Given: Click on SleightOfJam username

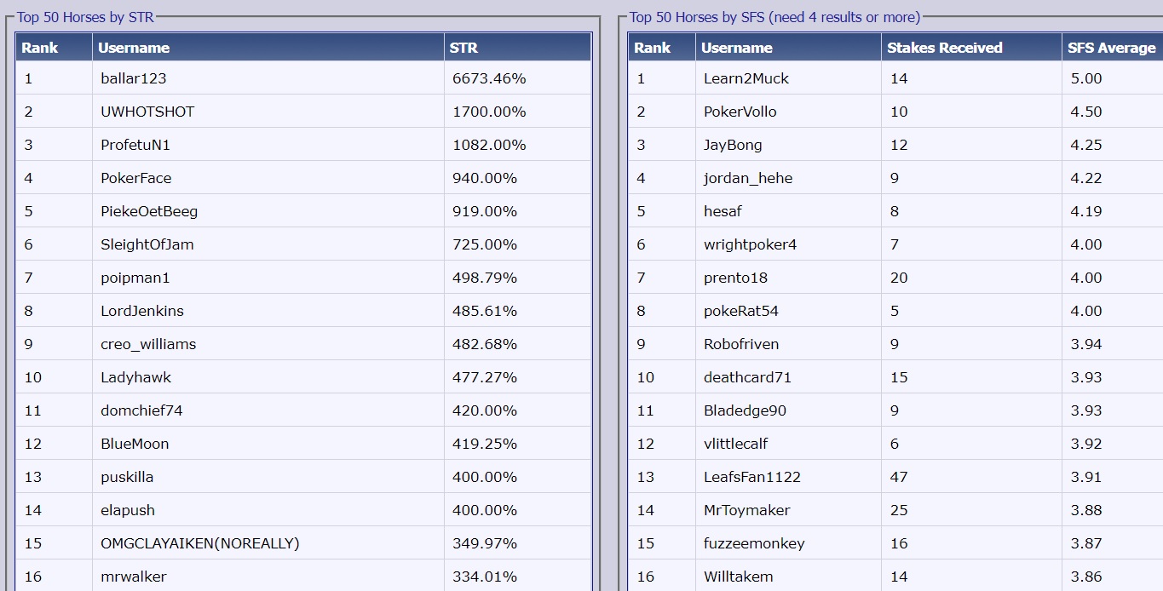Looking at the screenshot, I should tap(147, 244).
